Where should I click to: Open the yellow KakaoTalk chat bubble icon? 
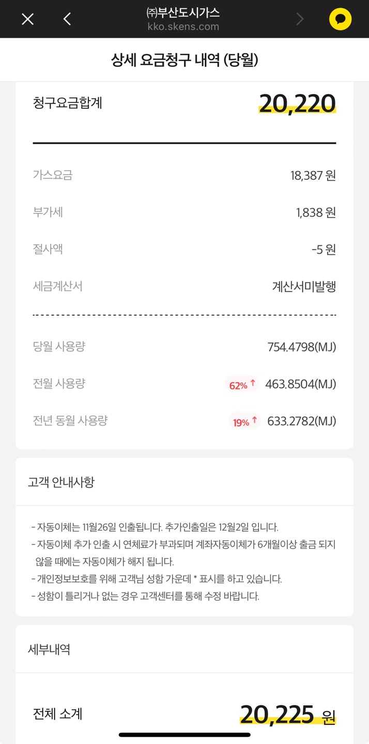[340, 19]
